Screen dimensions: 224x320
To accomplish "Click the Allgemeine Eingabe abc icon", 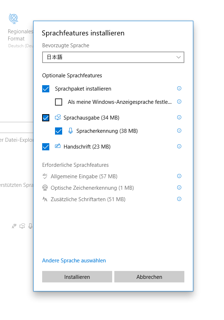I will 45,176.
